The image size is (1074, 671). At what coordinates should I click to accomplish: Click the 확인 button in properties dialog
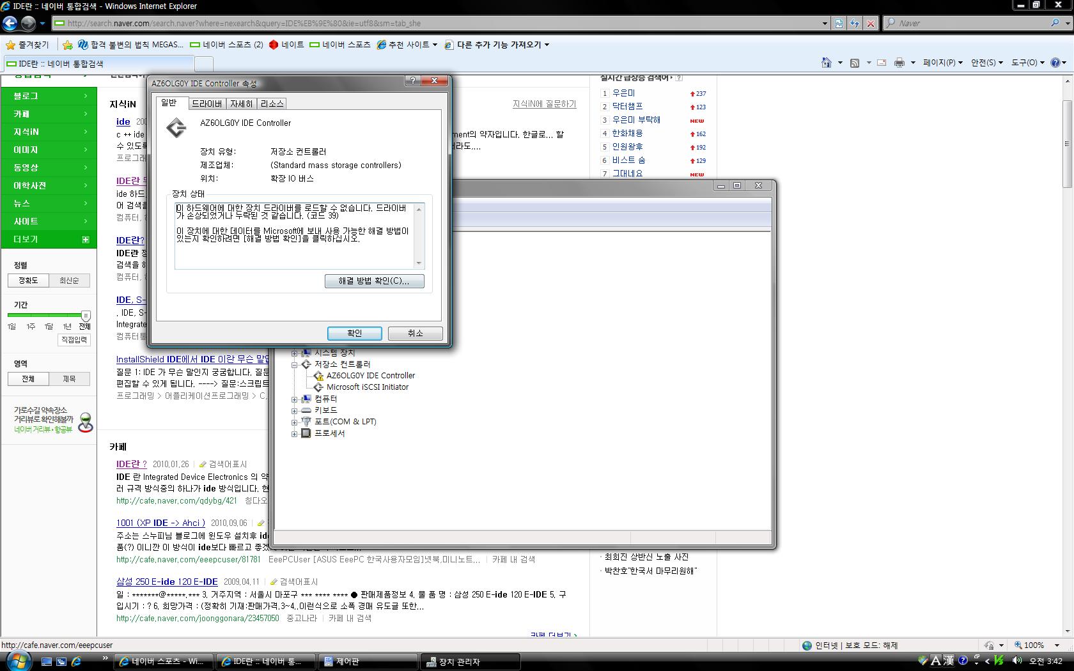coord(355,333)
